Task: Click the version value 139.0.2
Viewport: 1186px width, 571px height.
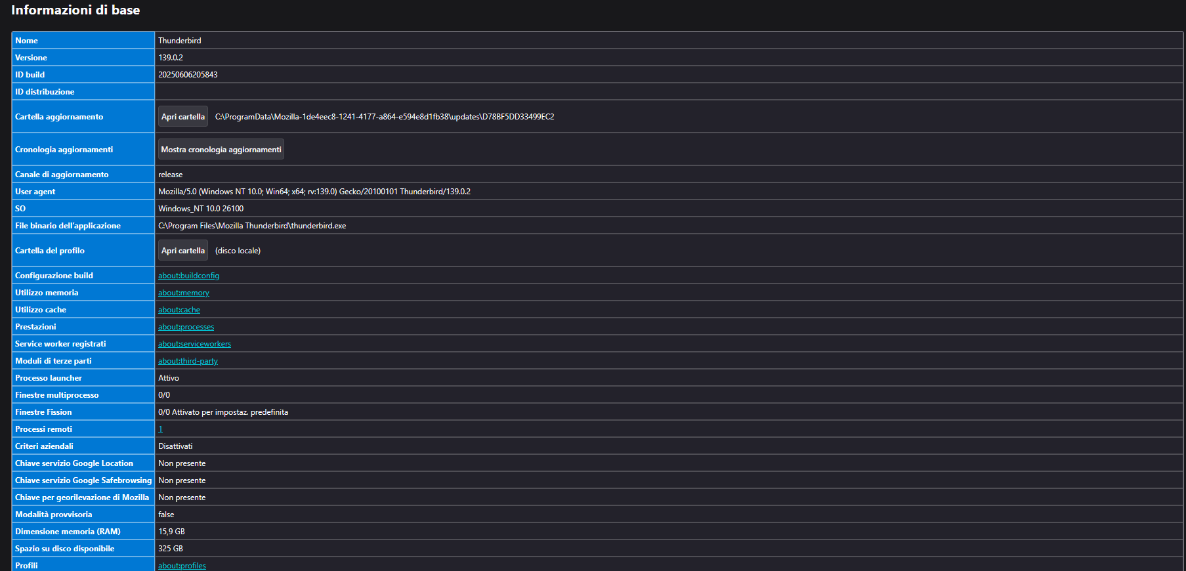Action: pos(171,58)
